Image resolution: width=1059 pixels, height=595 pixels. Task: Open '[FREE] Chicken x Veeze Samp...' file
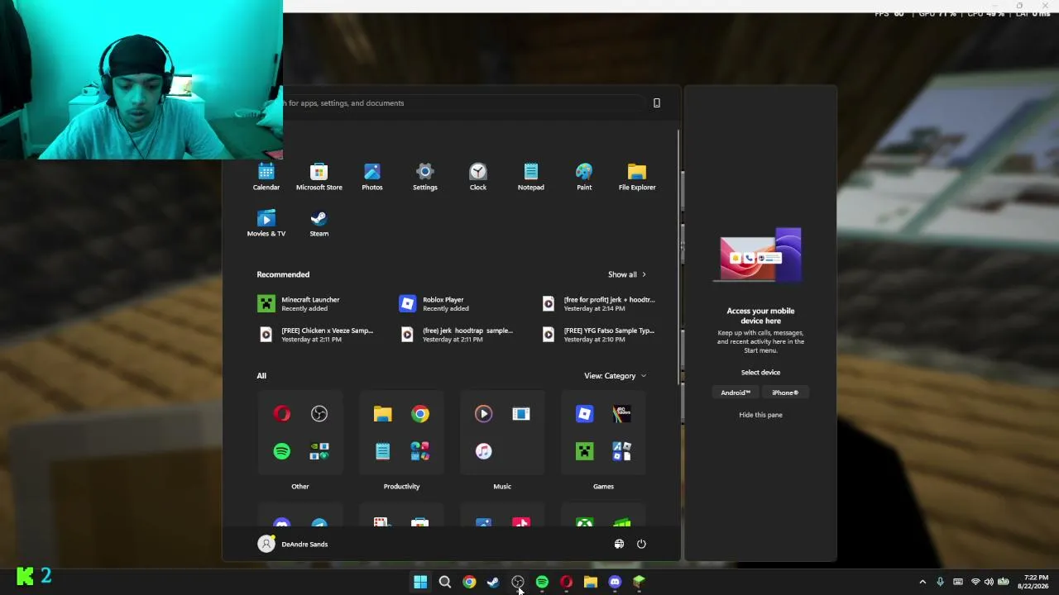coord(316,335)
